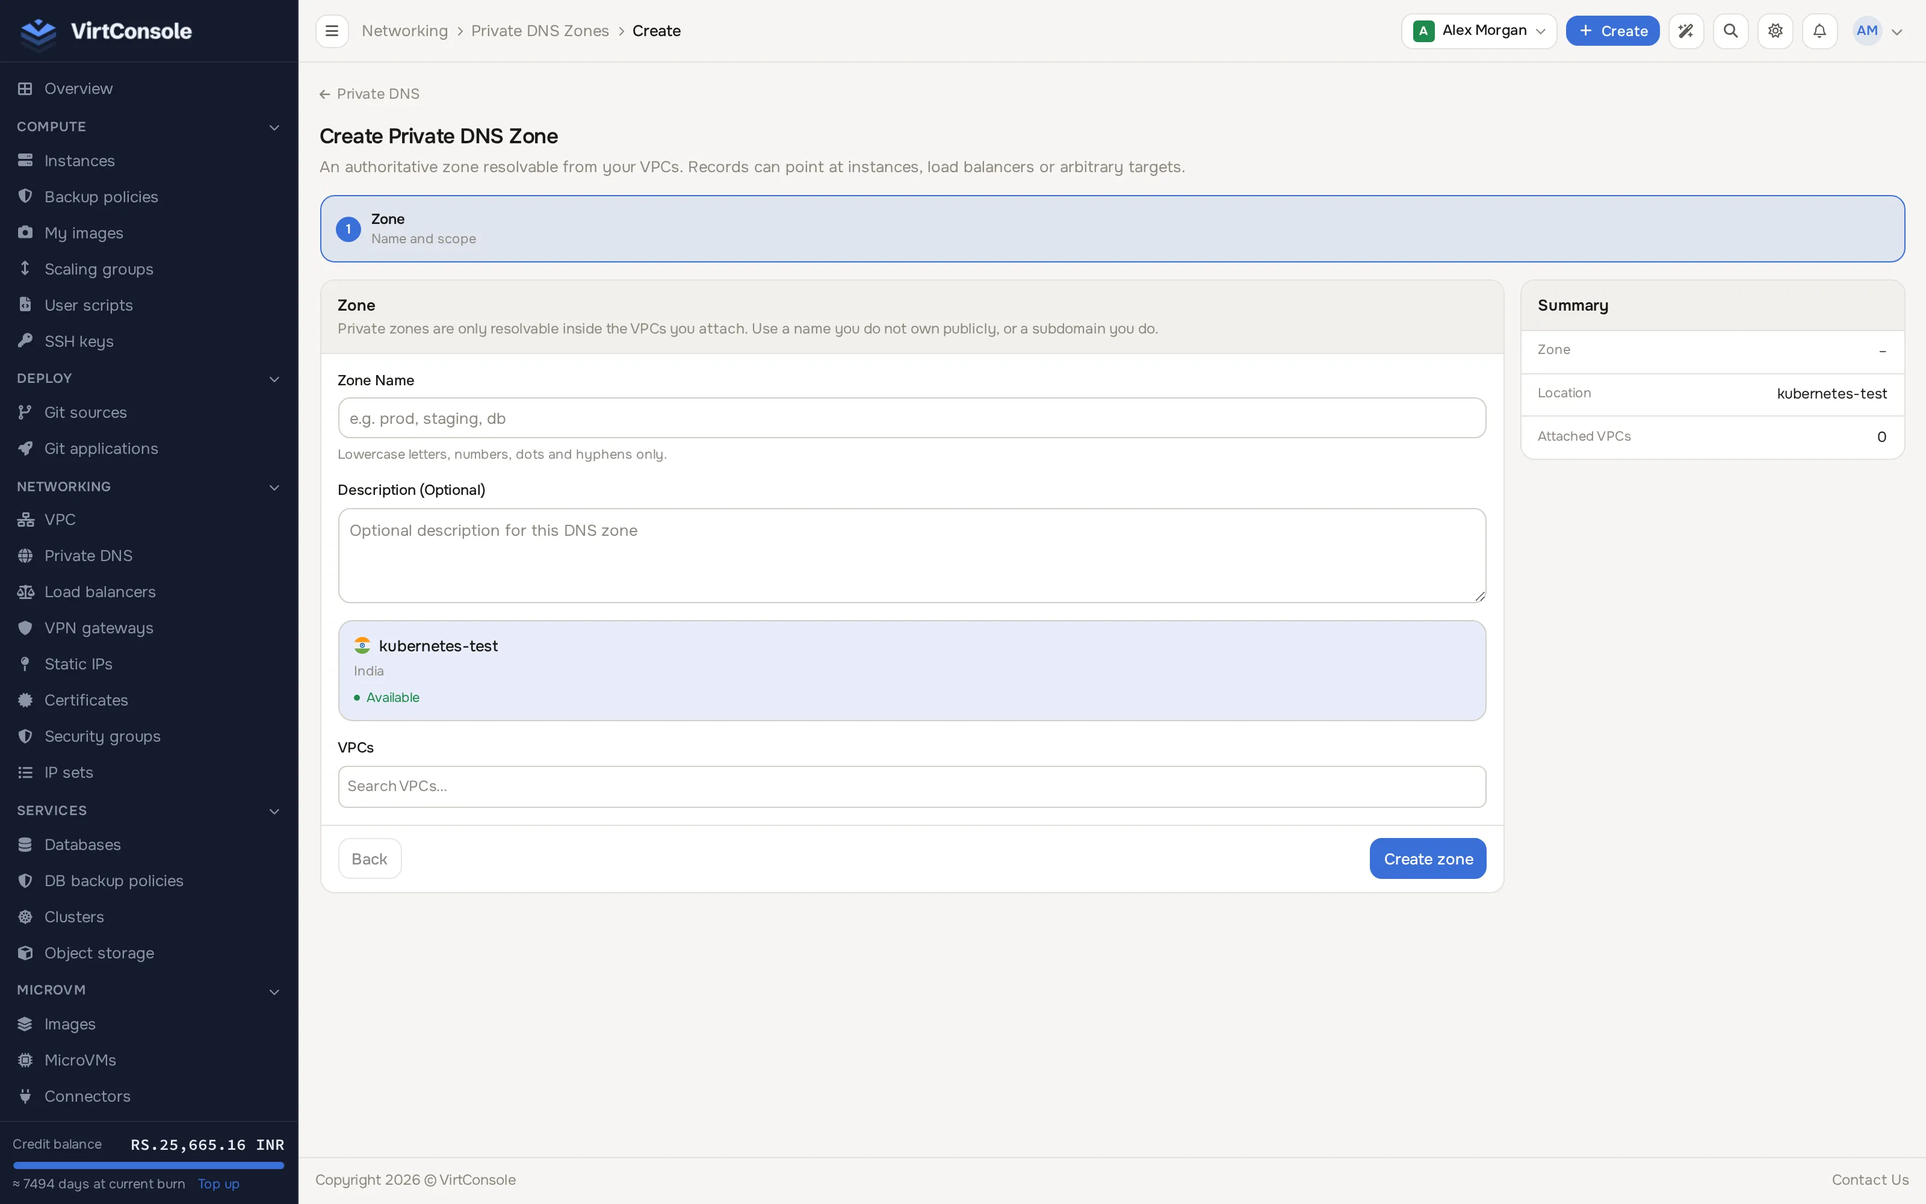Screen dimensions: 1926x1204
Task: Click the credit balance progress bar
Action: 148,1165
